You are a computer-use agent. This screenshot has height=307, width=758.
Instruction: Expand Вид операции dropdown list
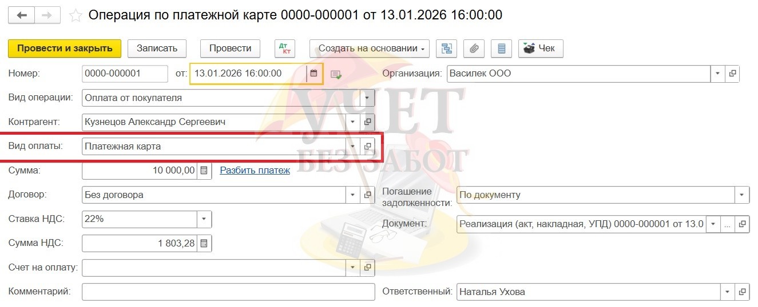367,98
